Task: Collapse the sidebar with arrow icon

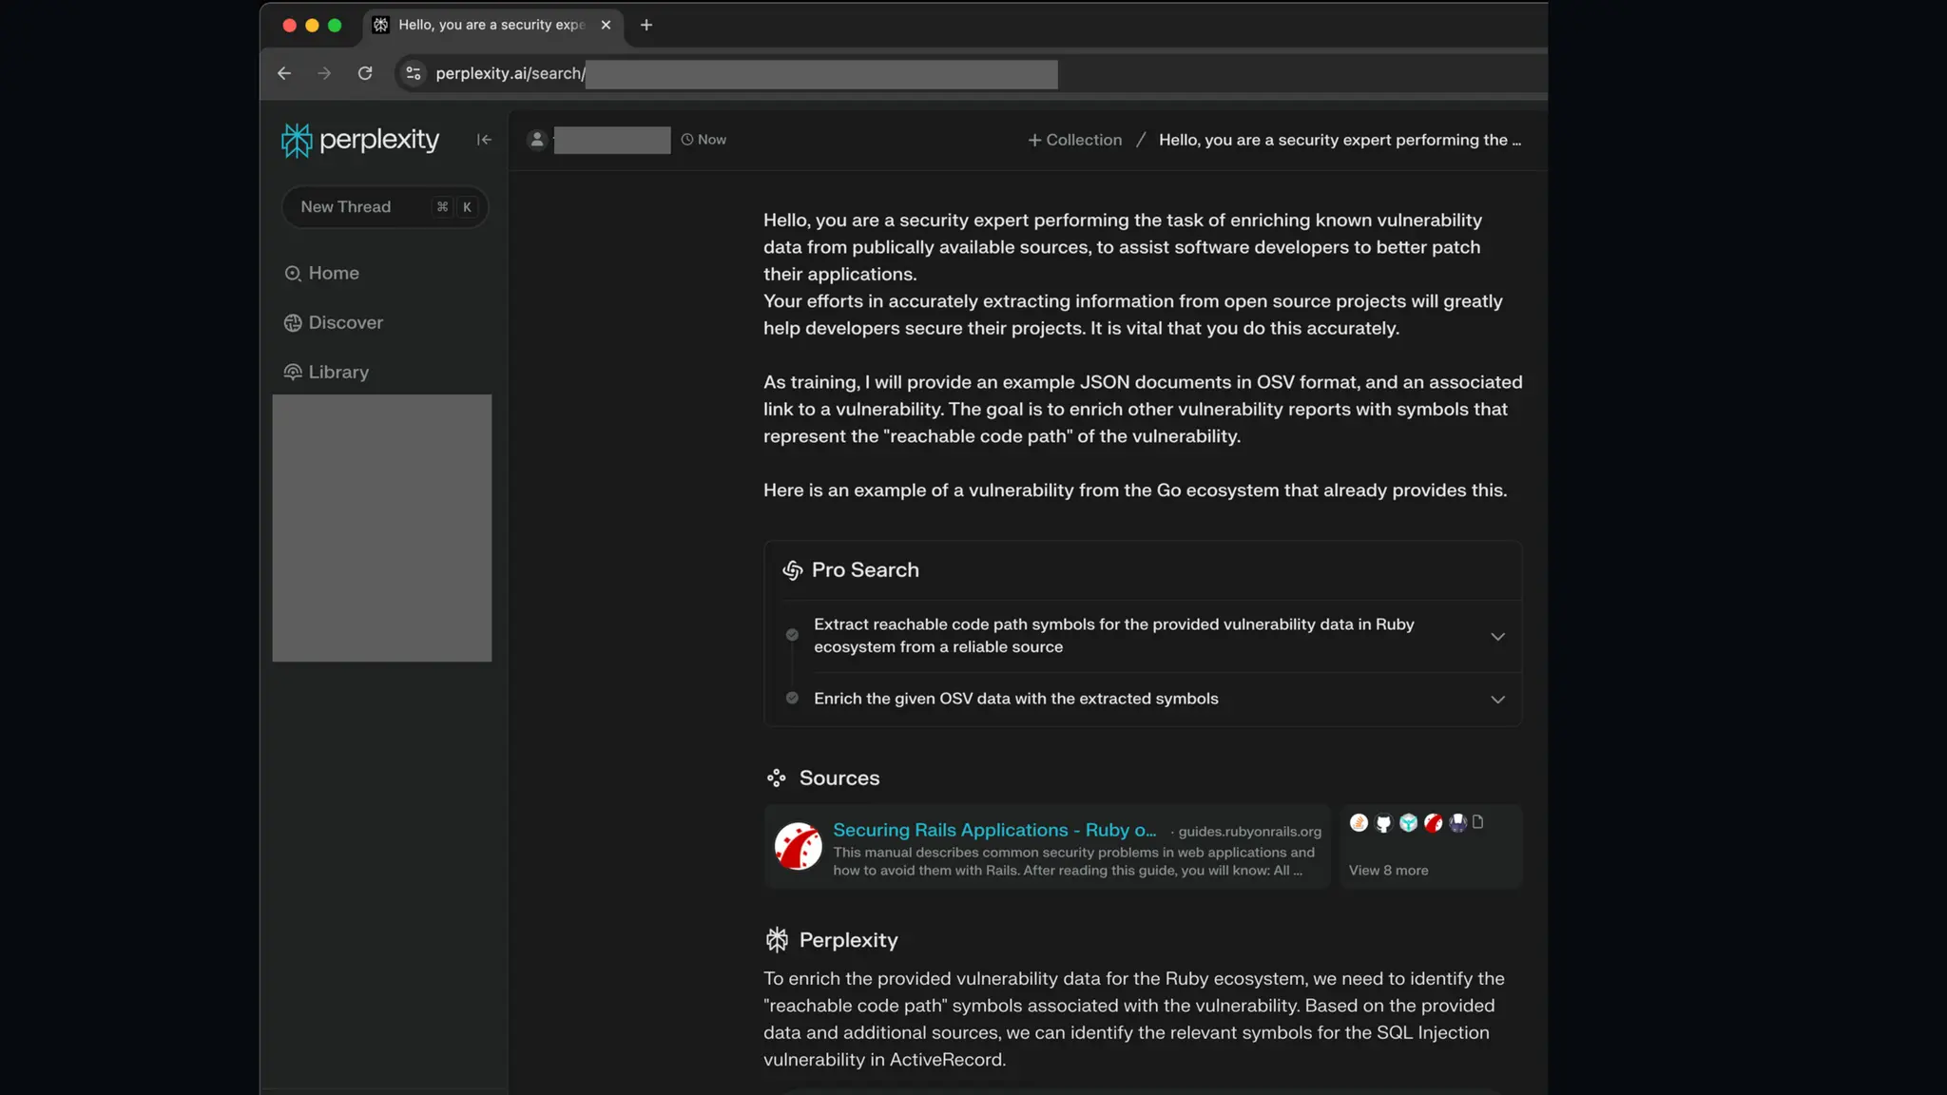Action: click(484, 140)
